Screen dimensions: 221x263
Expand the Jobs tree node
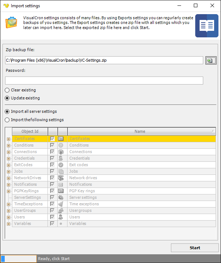click(8, 172)
